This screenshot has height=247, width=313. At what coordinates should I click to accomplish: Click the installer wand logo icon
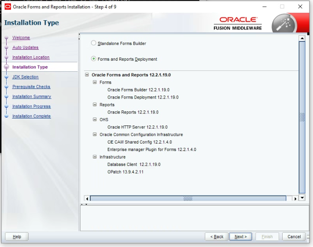click(x=284, y=23)
